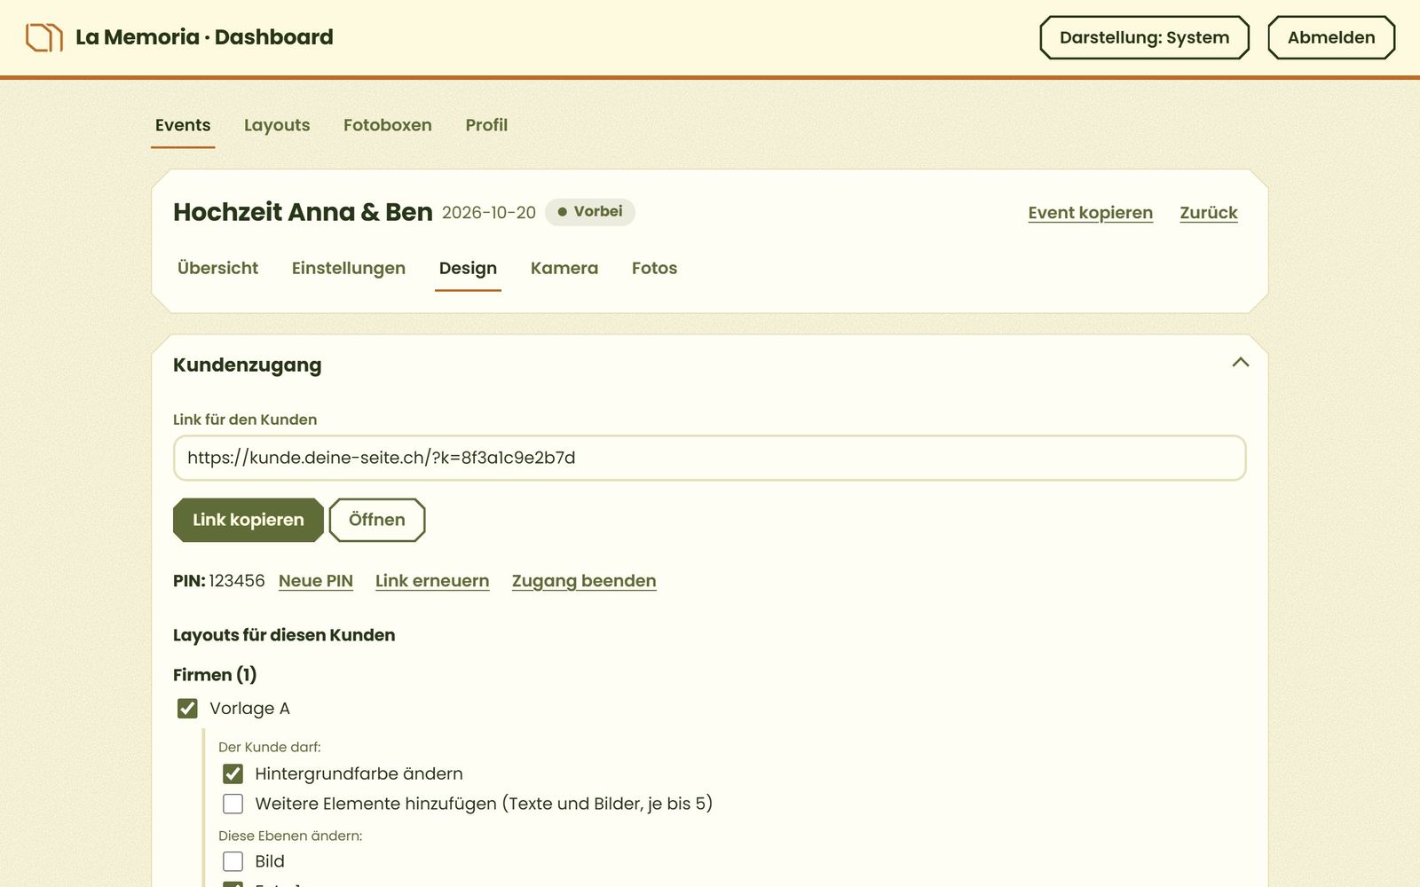Click the Link für den Kunden label
This screenshot has width=1420, height=887.
point(245,420)
